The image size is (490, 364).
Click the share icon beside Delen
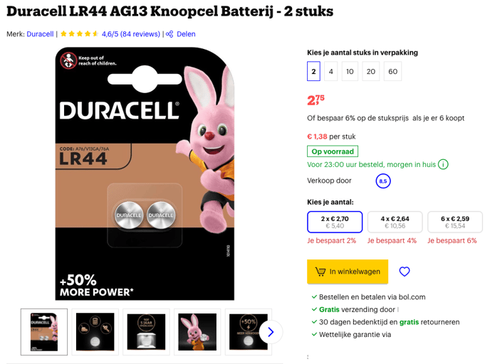(170, 34)
